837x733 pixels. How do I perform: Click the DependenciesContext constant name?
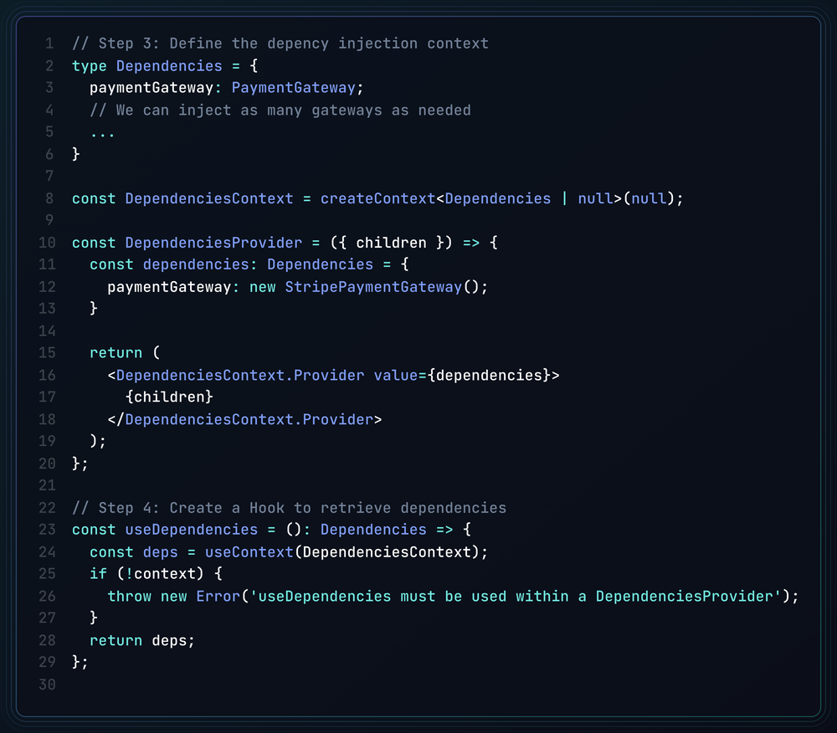(208, 198)
